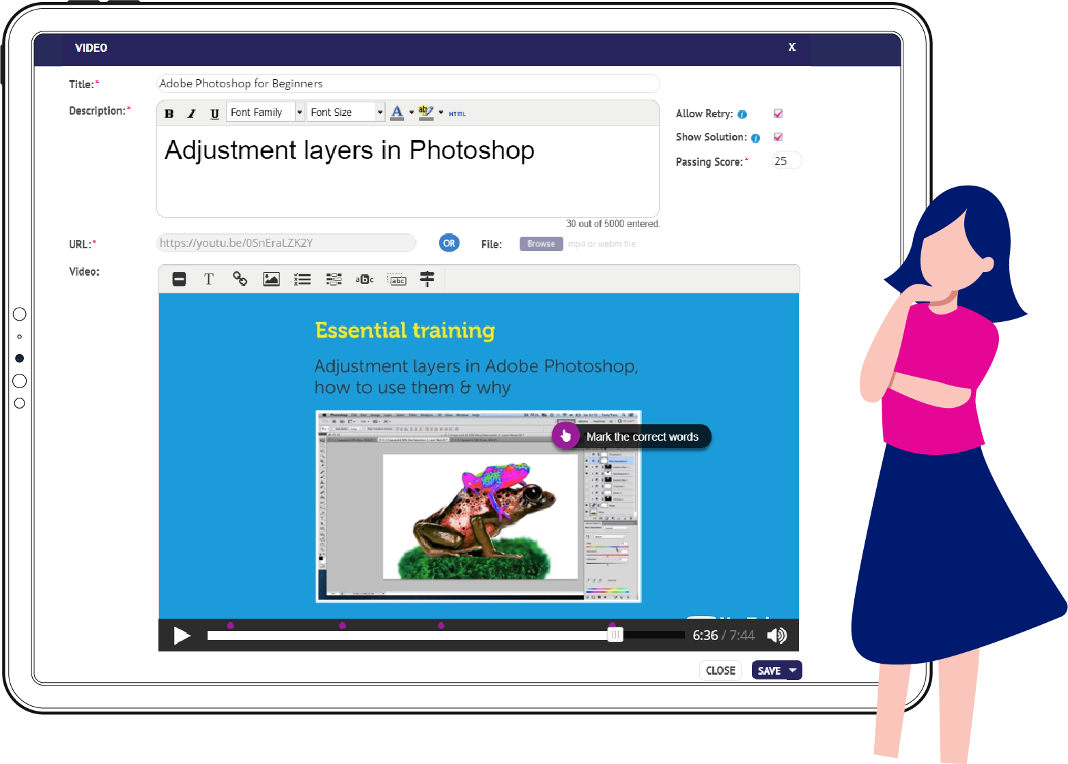1068x764 pixels.
Task: Mute the video volume
Action: 777,636
